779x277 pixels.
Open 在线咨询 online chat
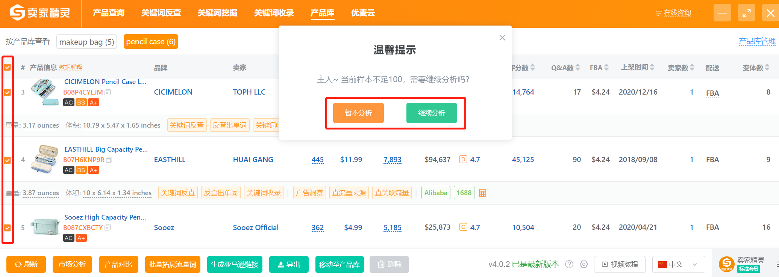click(673, 13)
